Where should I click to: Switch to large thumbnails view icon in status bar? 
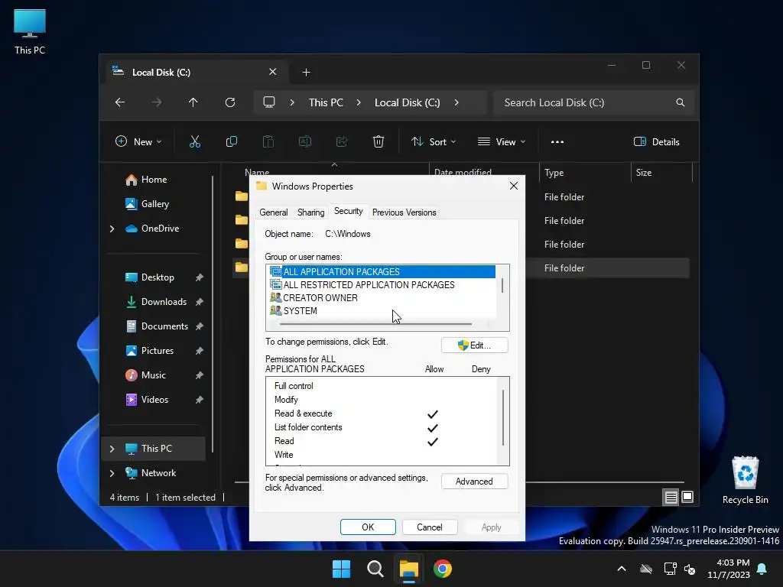pyautogui.click(x=687, y=497)
